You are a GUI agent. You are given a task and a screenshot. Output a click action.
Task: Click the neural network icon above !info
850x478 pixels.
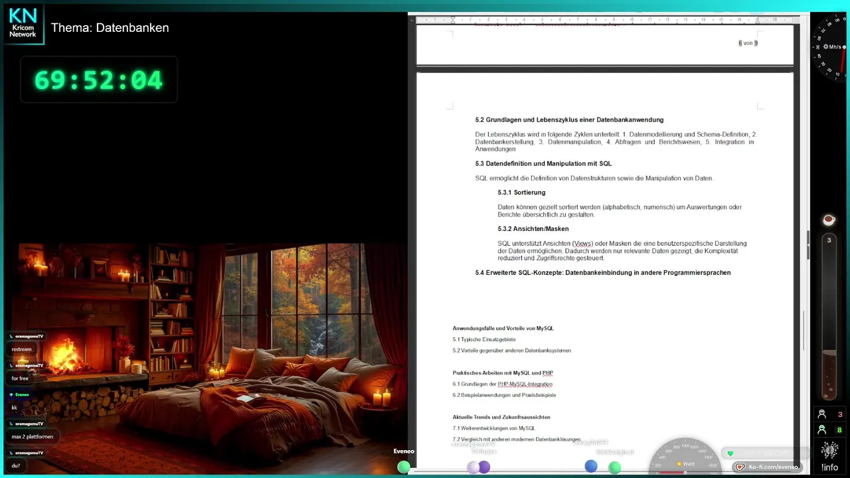coord(829,450)
